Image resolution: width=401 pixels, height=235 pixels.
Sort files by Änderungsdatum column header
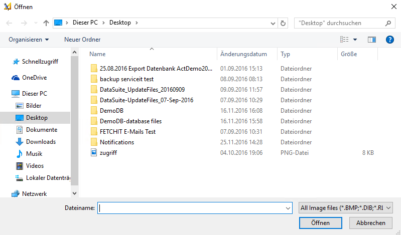pyautogui.click(x=243, y=54)
